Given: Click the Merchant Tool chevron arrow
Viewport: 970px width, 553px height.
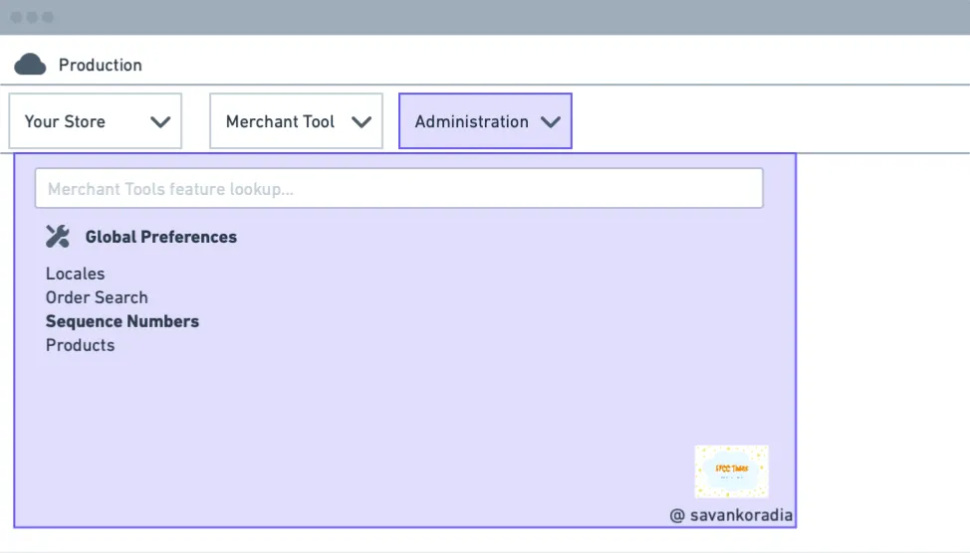Looking at the screenshot, I should coord(362,121).
